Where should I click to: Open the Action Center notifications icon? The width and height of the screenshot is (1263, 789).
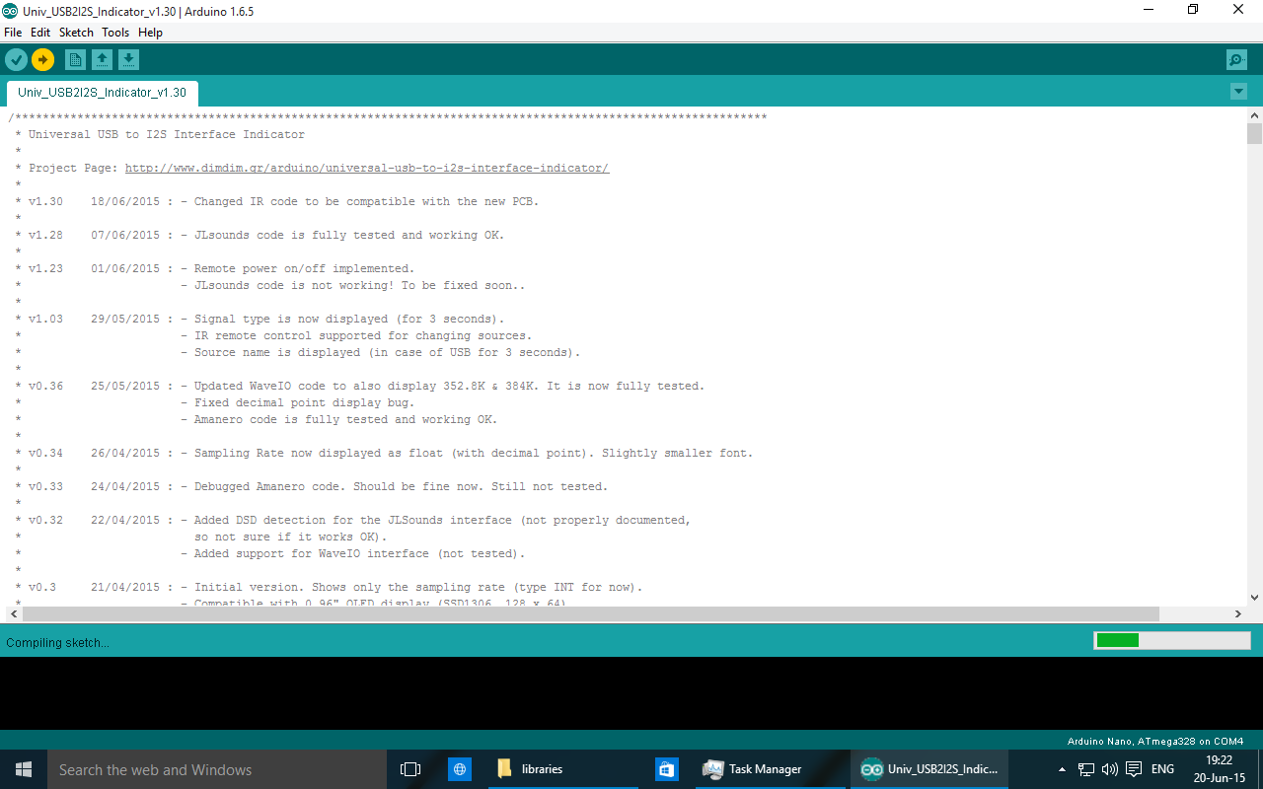coord(1135,769)
